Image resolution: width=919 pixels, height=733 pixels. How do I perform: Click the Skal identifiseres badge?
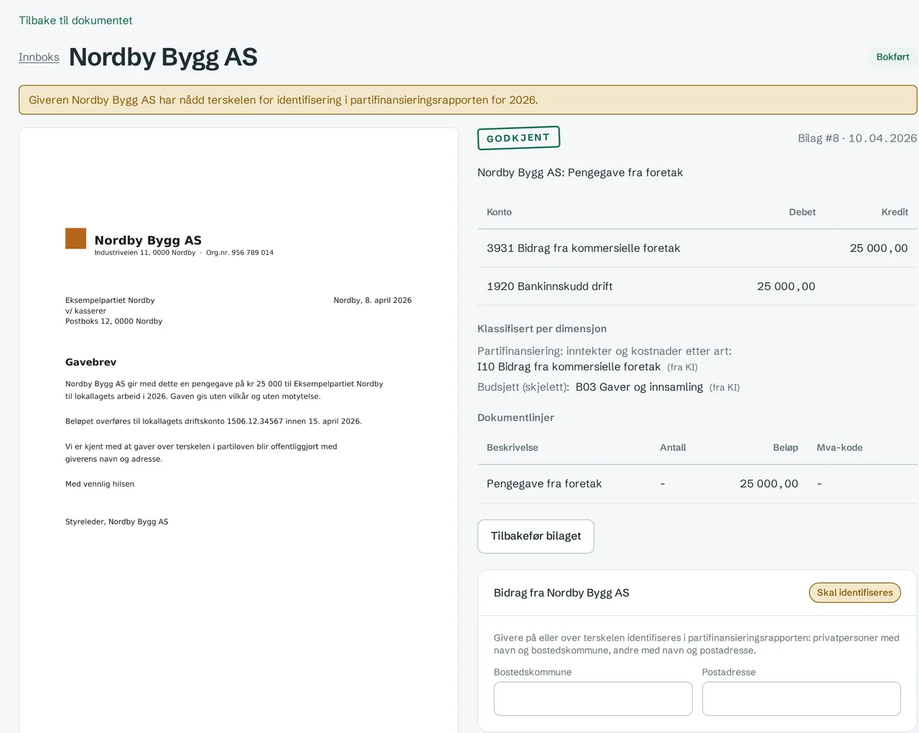point(854,592)
